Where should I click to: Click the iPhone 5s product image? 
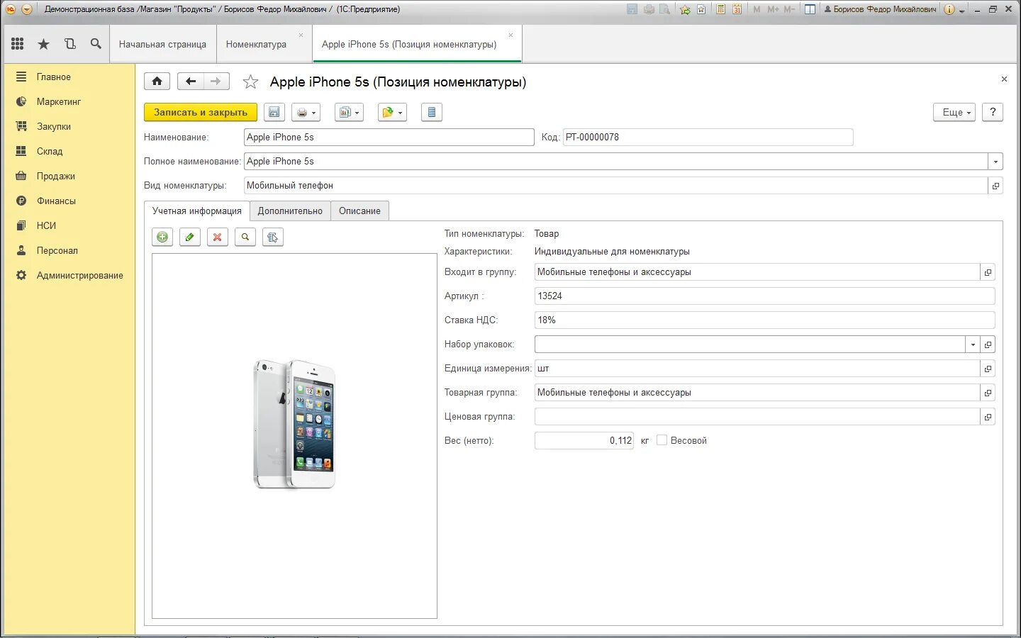click(294, 424)
